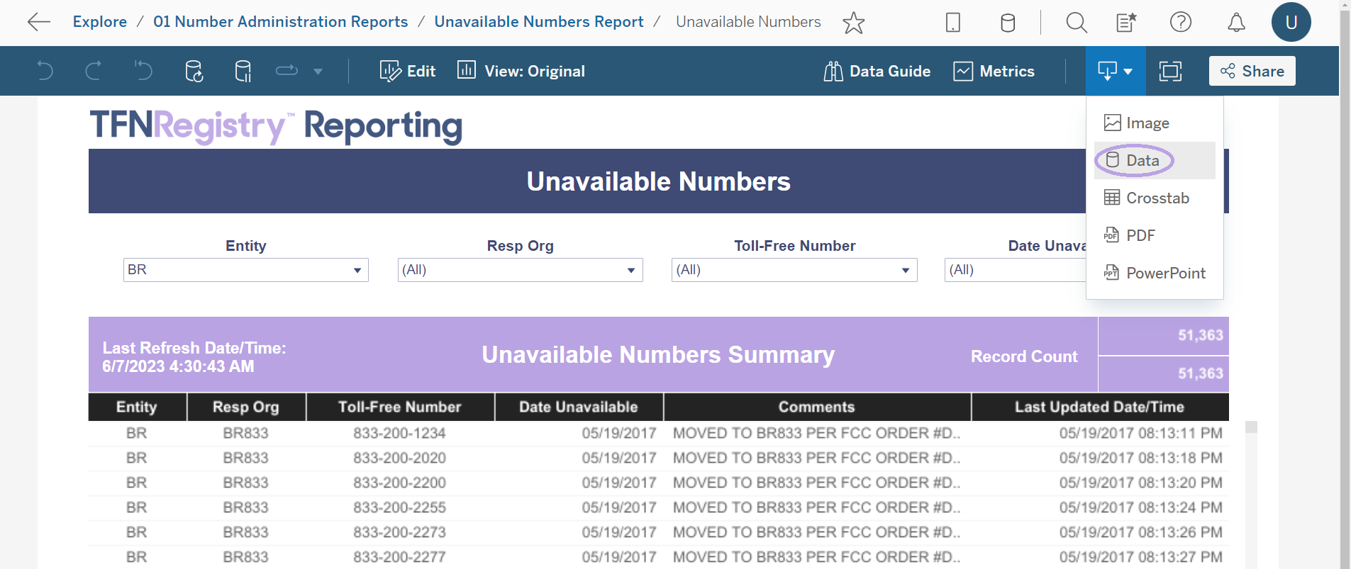Click timestamp 05/19/2017 08:13:18 PM

[x=1141, y=458]
